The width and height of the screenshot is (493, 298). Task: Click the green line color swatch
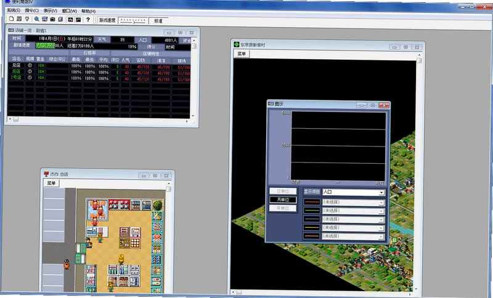(x=312, y=211)
